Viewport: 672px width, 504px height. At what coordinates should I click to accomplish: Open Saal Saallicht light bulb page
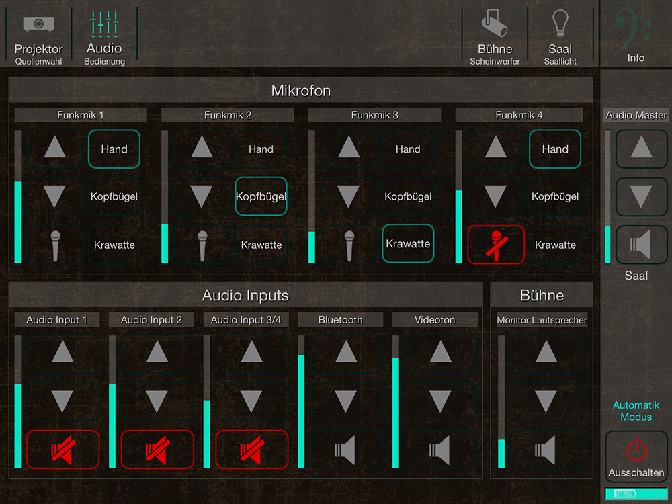[560, 37]
